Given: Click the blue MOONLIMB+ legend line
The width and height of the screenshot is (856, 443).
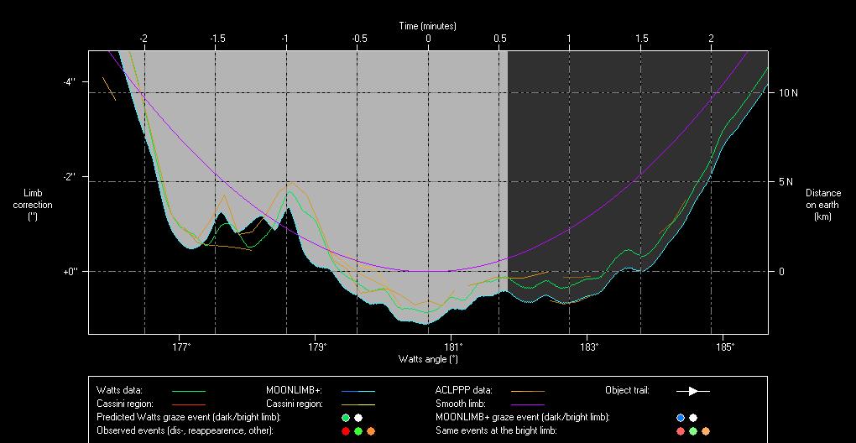Looking at the screenshot, I should click(358, 391).
